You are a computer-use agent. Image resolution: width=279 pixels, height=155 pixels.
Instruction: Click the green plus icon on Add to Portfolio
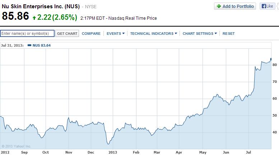(x=219, y=6)
